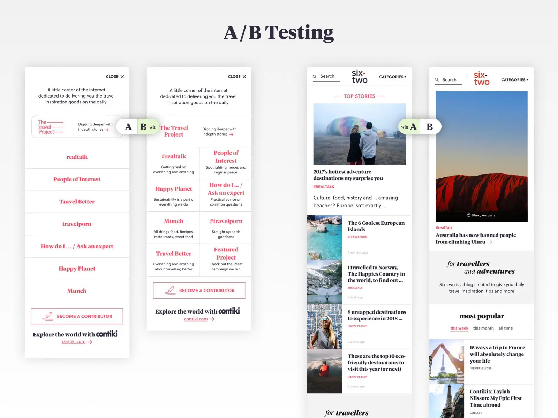Open 'How do I ... / Ask an expert' in variant A
This screenshot has height=418, width=558.
77,246
